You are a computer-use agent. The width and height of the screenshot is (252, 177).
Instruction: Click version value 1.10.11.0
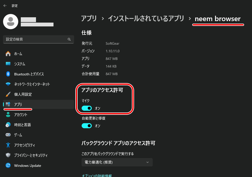click(x=113, y=51)
